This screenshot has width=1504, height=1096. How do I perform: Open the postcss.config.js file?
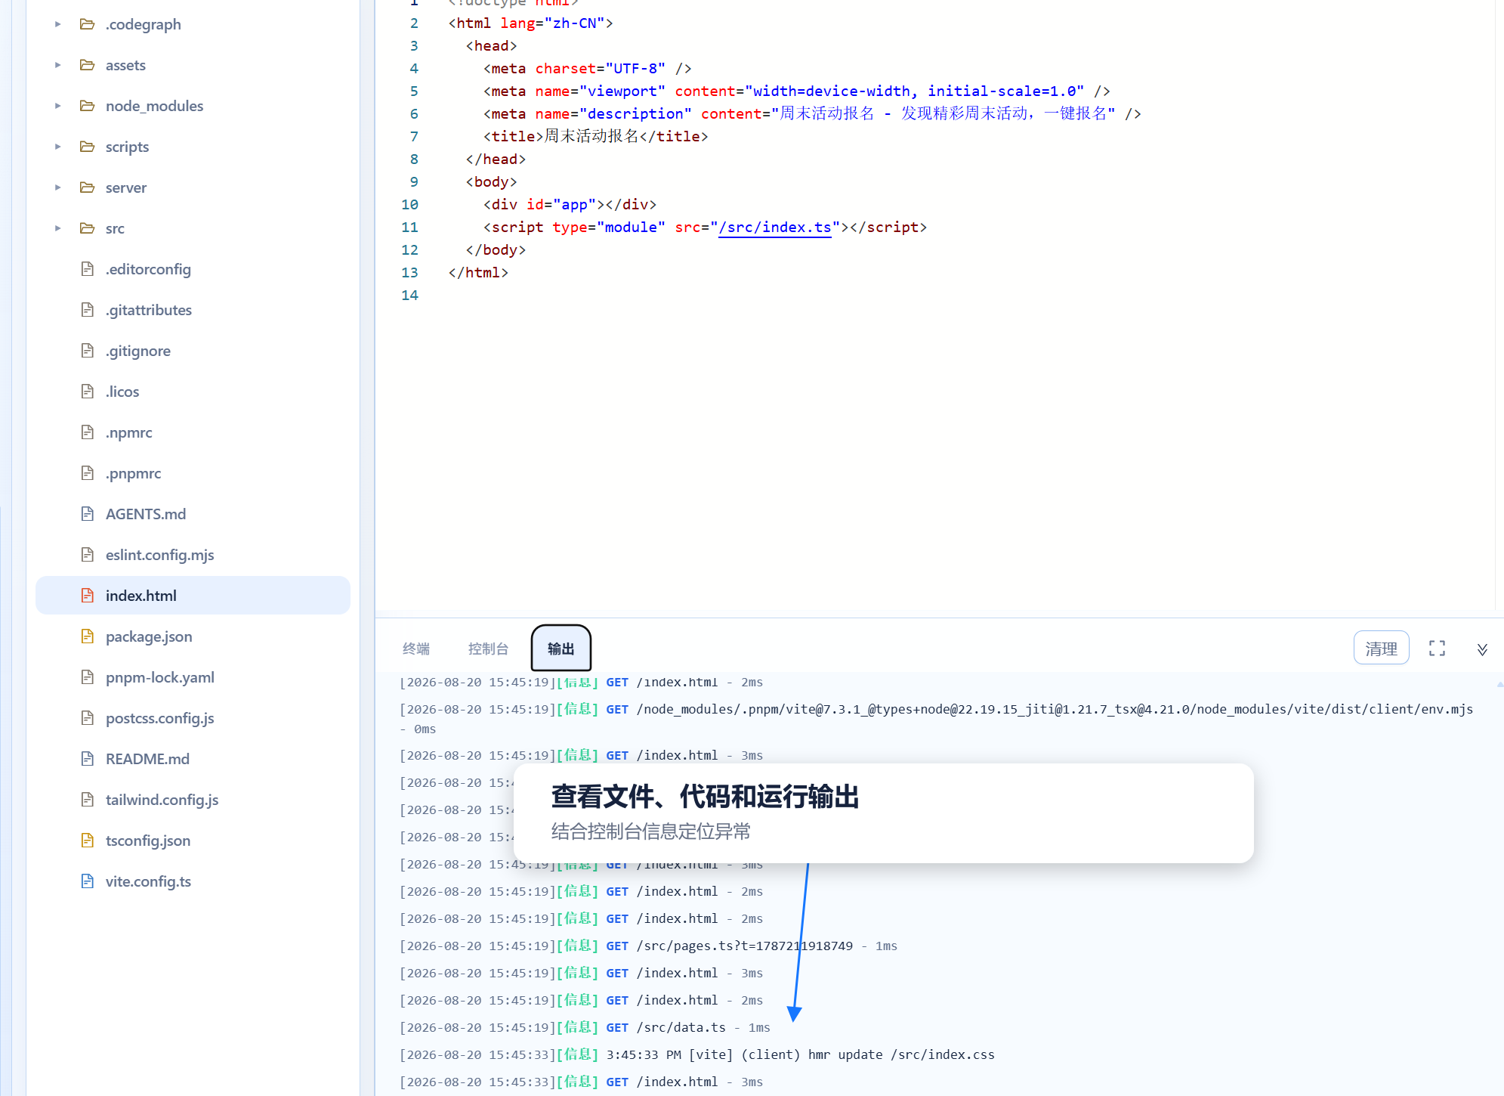click(x=160, y=718)
